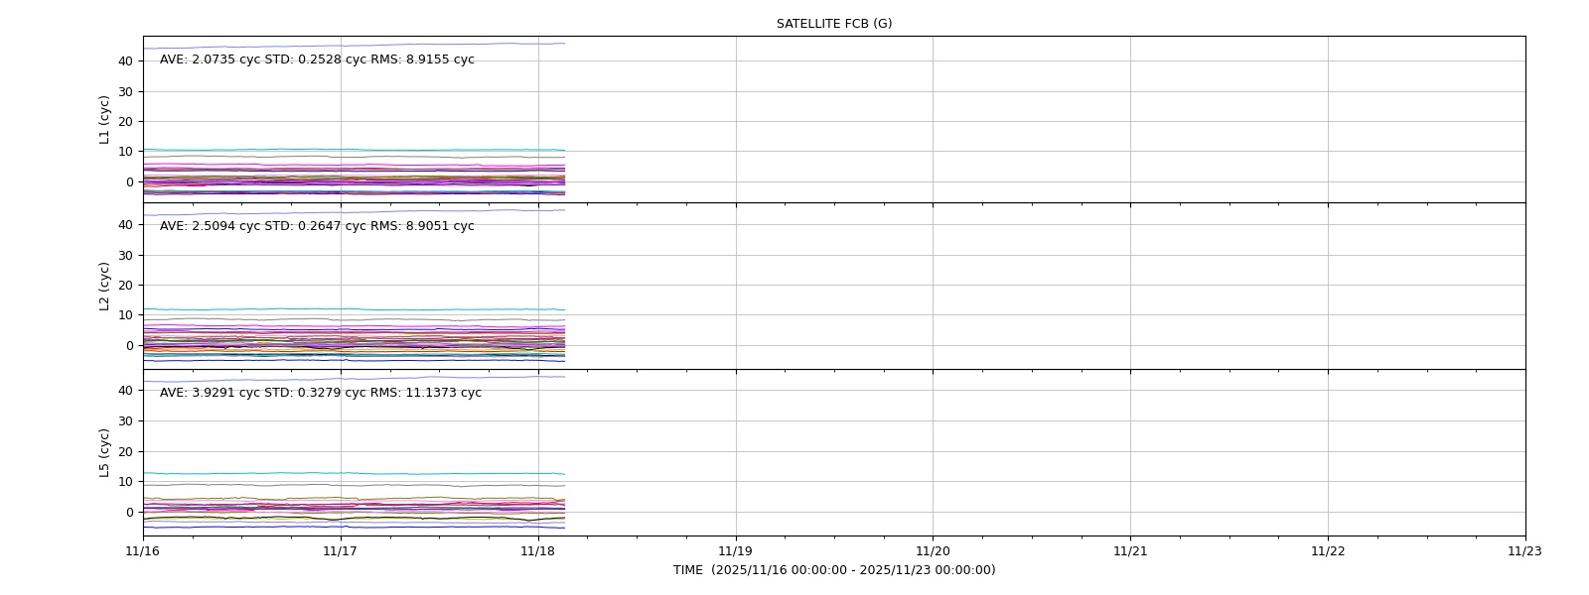Viewport: 1589px width, 595px height.
Task: Select the L5 statistics text AVE 3.9291
Action: click(x=321, y=393)
